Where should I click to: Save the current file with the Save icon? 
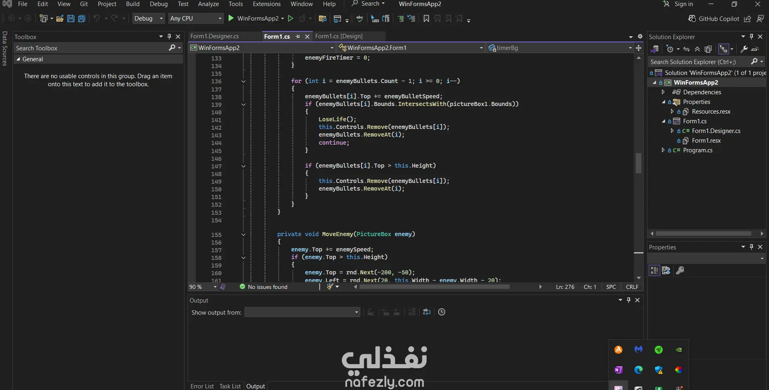pyautogui.click(x=71, y=19)
